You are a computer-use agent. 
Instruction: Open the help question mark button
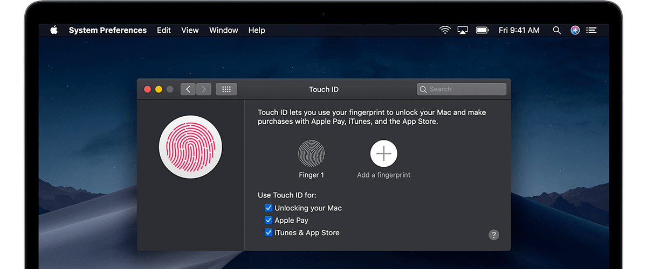[x=493, y=235]
